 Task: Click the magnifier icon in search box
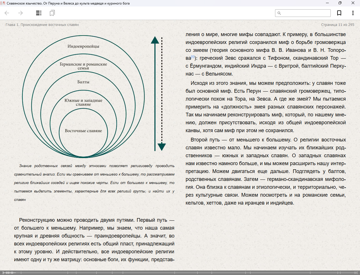tap(279, 13)
